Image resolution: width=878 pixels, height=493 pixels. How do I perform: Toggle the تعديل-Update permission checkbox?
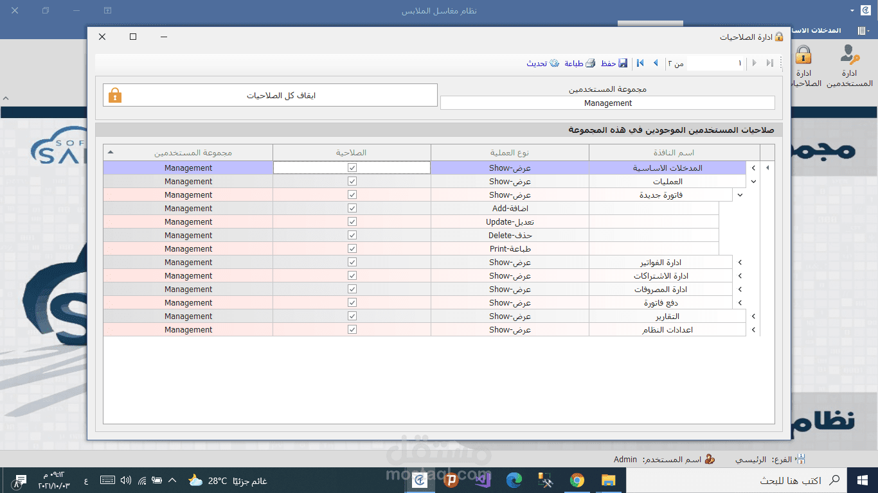pos(352,221)
